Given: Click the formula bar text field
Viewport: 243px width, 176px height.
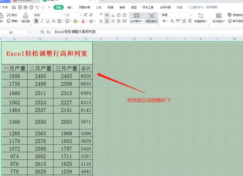Looking at the screenshot, I should [x=147, y=32].
